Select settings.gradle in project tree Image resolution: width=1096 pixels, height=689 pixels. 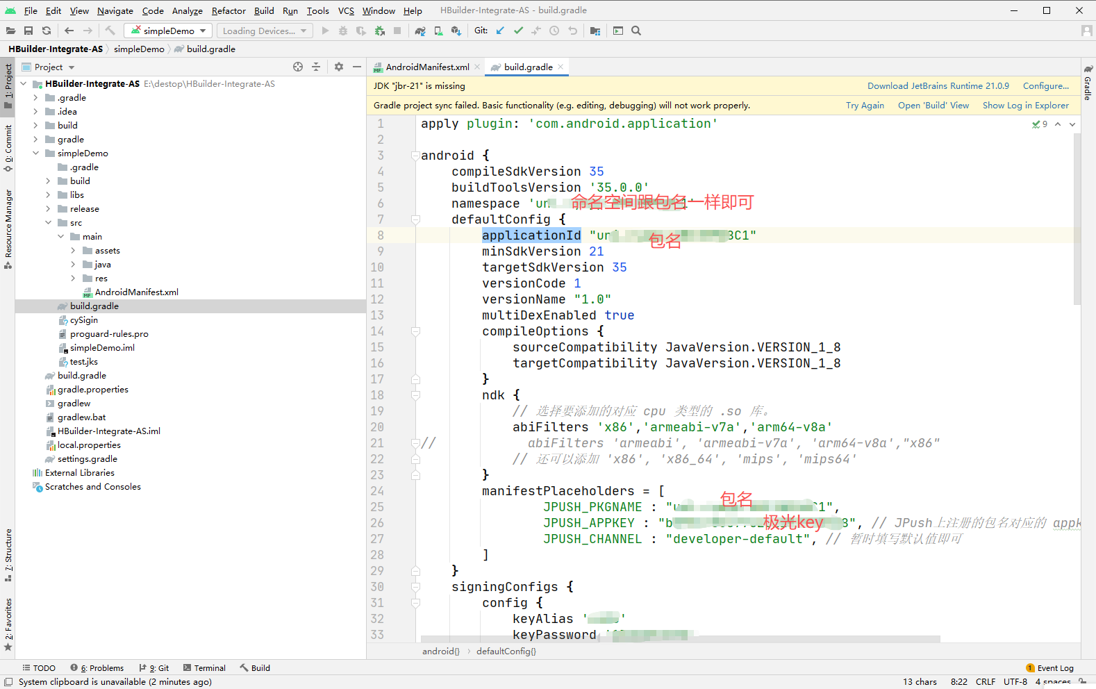click(87, 458)
